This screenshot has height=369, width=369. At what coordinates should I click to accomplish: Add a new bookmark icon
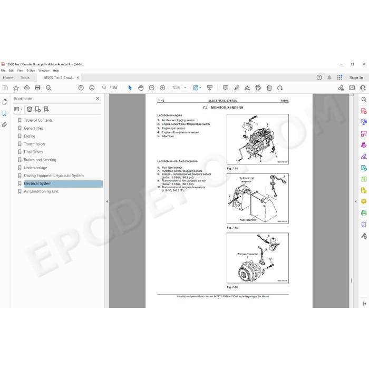point(37,109)
